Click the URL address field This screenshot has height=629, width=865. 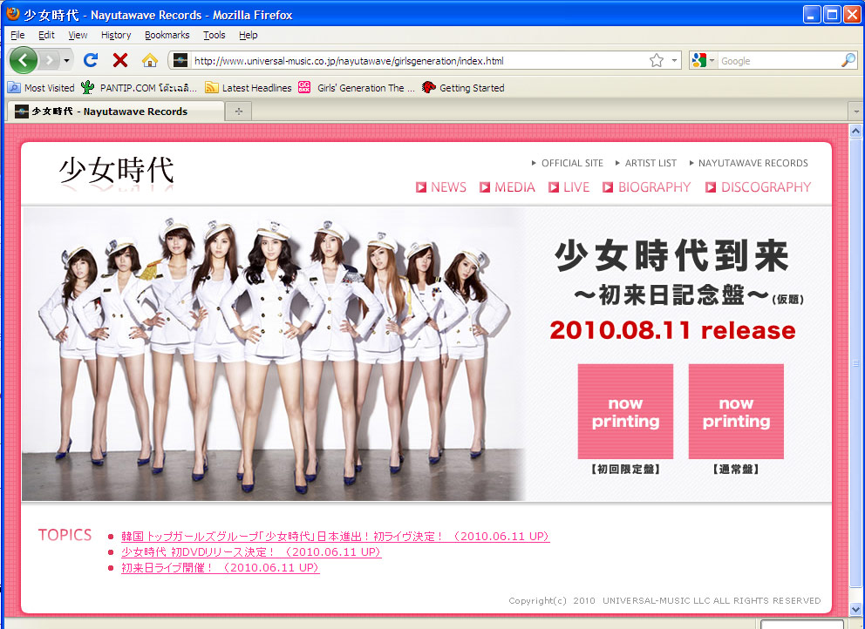pos(419,61)
